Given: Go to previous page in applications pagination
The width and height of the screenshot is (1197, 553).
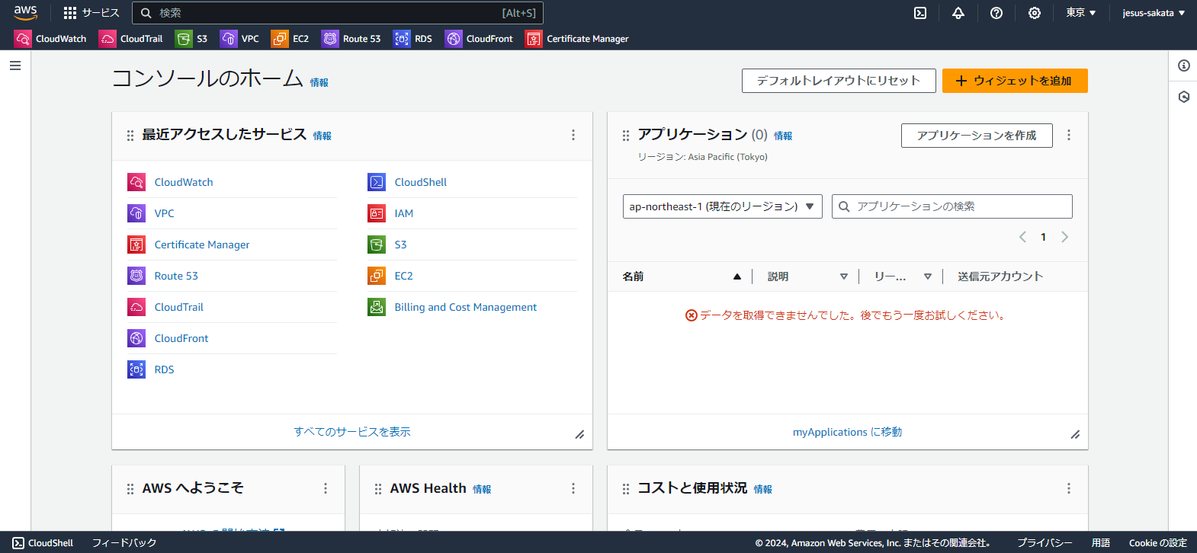Looking at the screenshot, I should 1022,237.
